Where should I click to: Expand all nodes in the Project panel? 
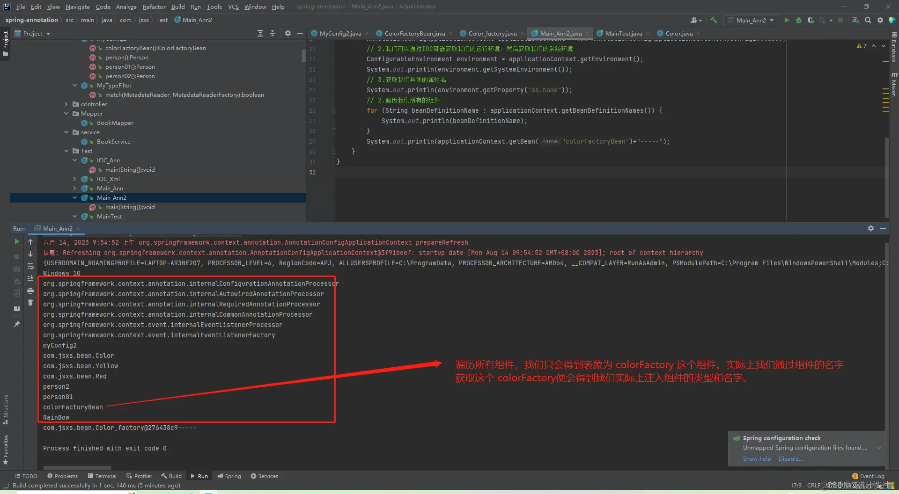[260, 33]
